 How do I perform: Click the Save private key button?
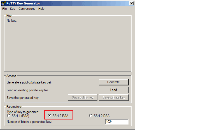pyautogui.click(x=114, y=97)
